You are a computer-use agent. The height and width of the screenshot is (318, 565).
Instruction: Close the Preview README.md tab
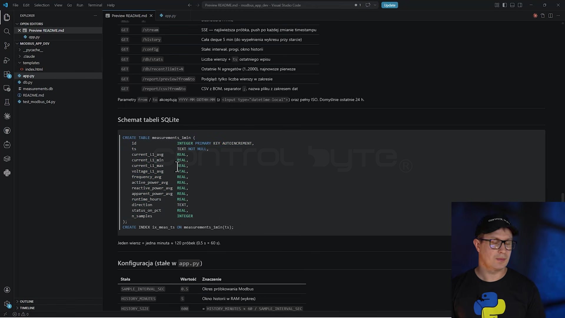151,16
